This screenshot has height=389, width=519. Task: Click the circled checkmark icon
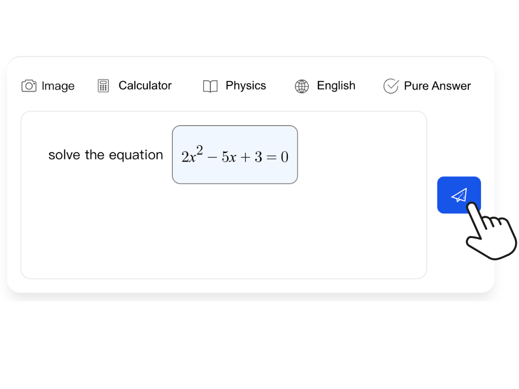[391, 86]
